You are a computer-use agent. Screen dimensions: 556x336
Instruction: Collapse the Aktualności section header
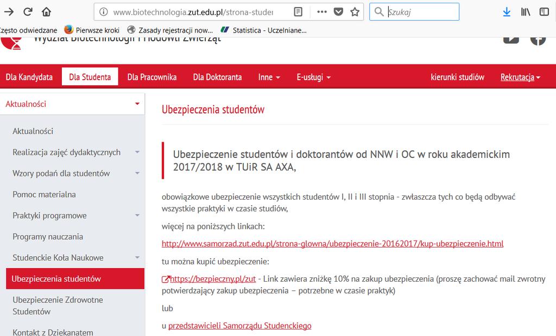(x=72, y=104)
